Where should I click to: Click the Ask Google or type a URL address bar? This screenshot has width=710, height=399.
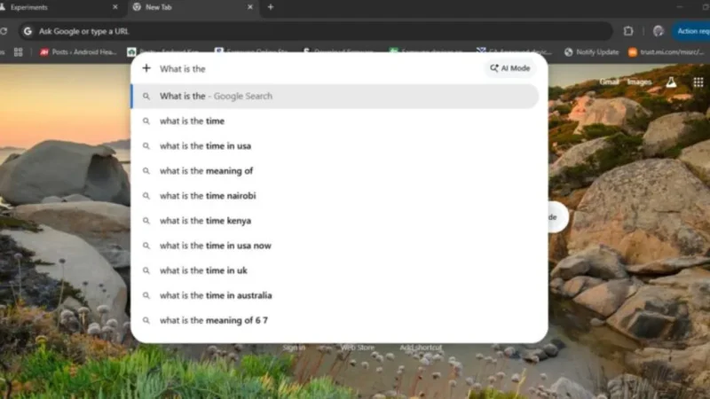click(x=316, y=31)
